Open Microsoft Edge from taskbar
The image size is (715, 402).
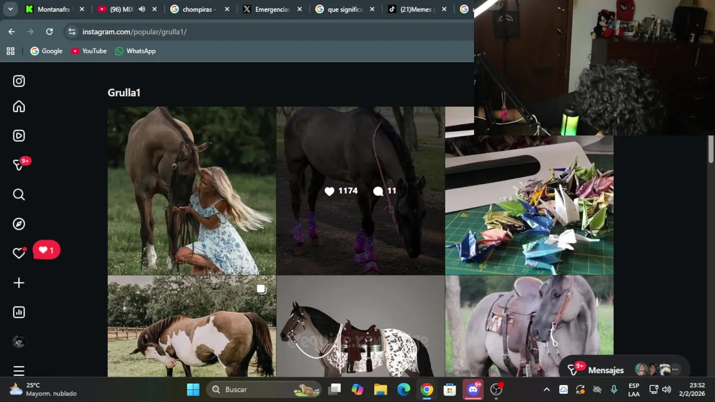[404, 389]
